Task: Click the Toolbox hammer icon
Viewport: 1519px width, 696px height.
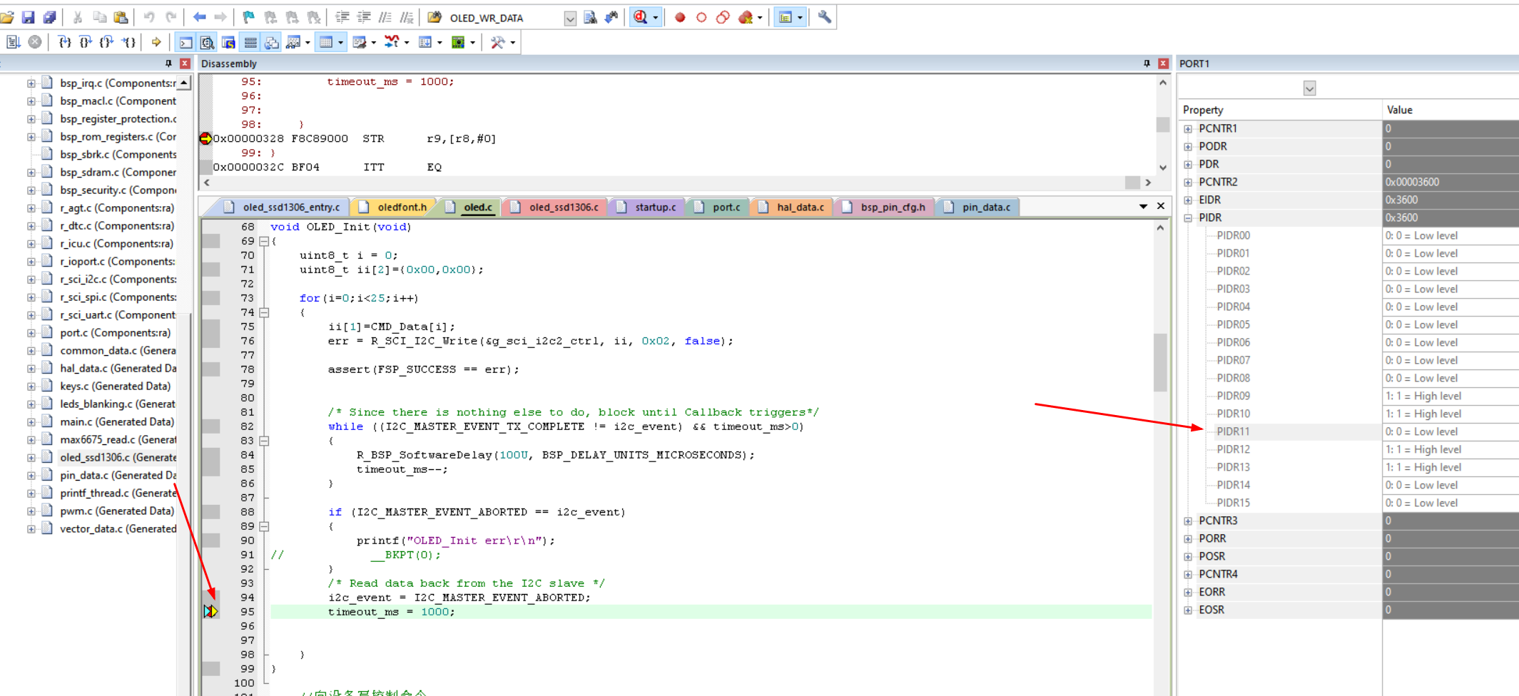Action: pos(498,42)
